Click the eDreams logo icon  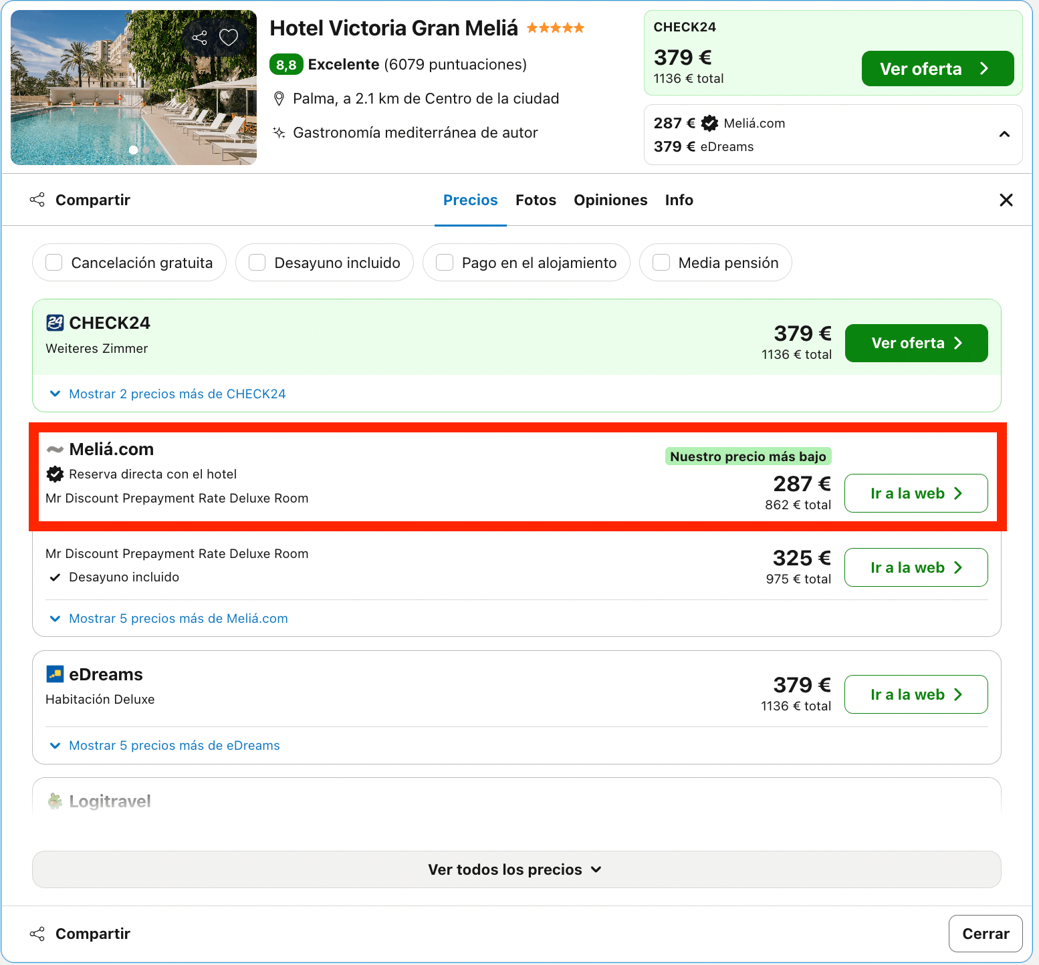(x=55, y=674)
